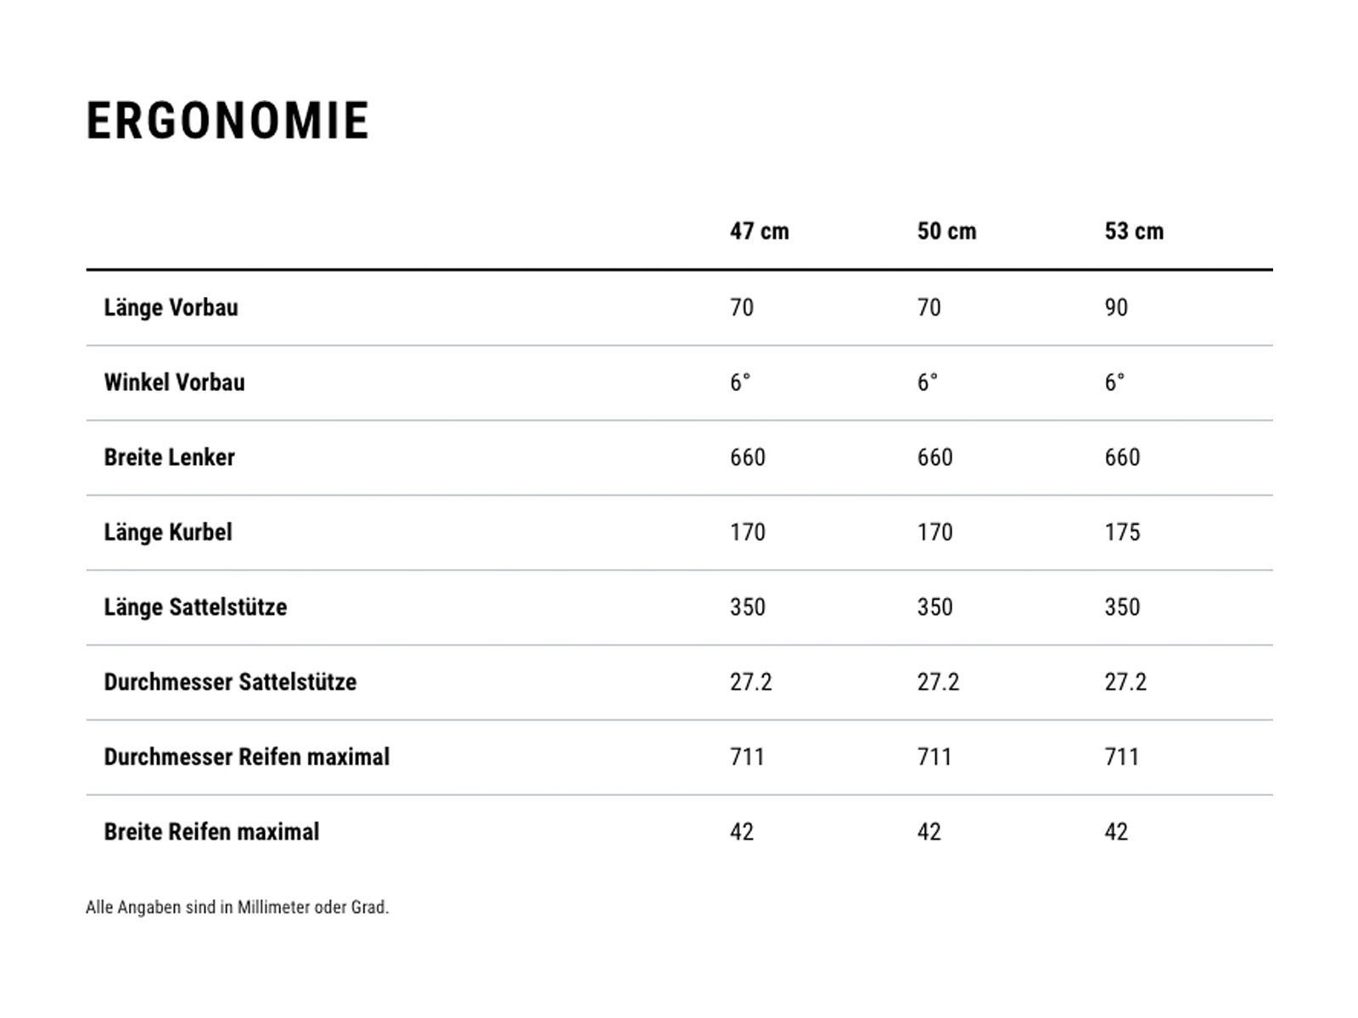Click the 660 value under 47 cm

747,457
